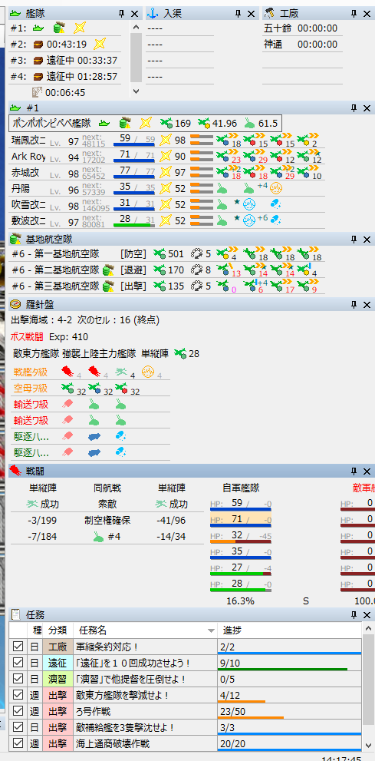Screen dimensions: 375x761
Task: Toggle checkbox for 「遠征」を１０回成功させよう！
Action: [x=18, y=663]
